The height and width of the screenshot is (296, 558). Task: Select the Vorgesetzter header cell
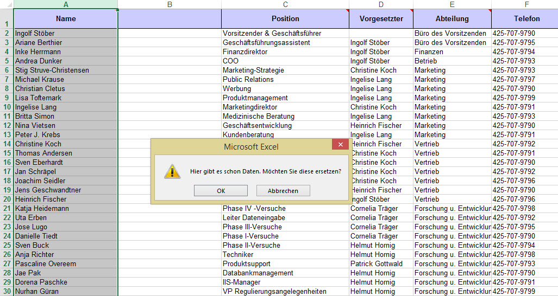click(381, 18)
